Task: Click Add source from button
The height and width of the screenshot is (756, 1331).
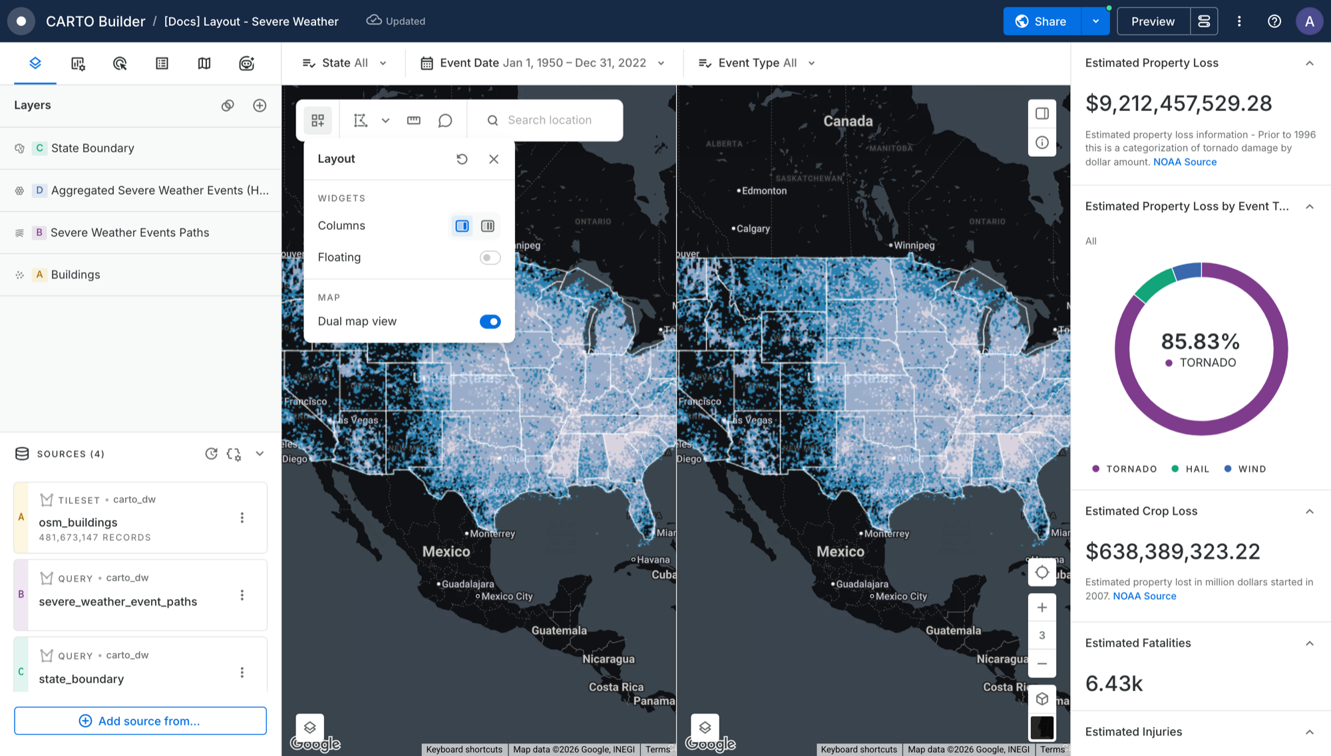Action: [140, 721]
